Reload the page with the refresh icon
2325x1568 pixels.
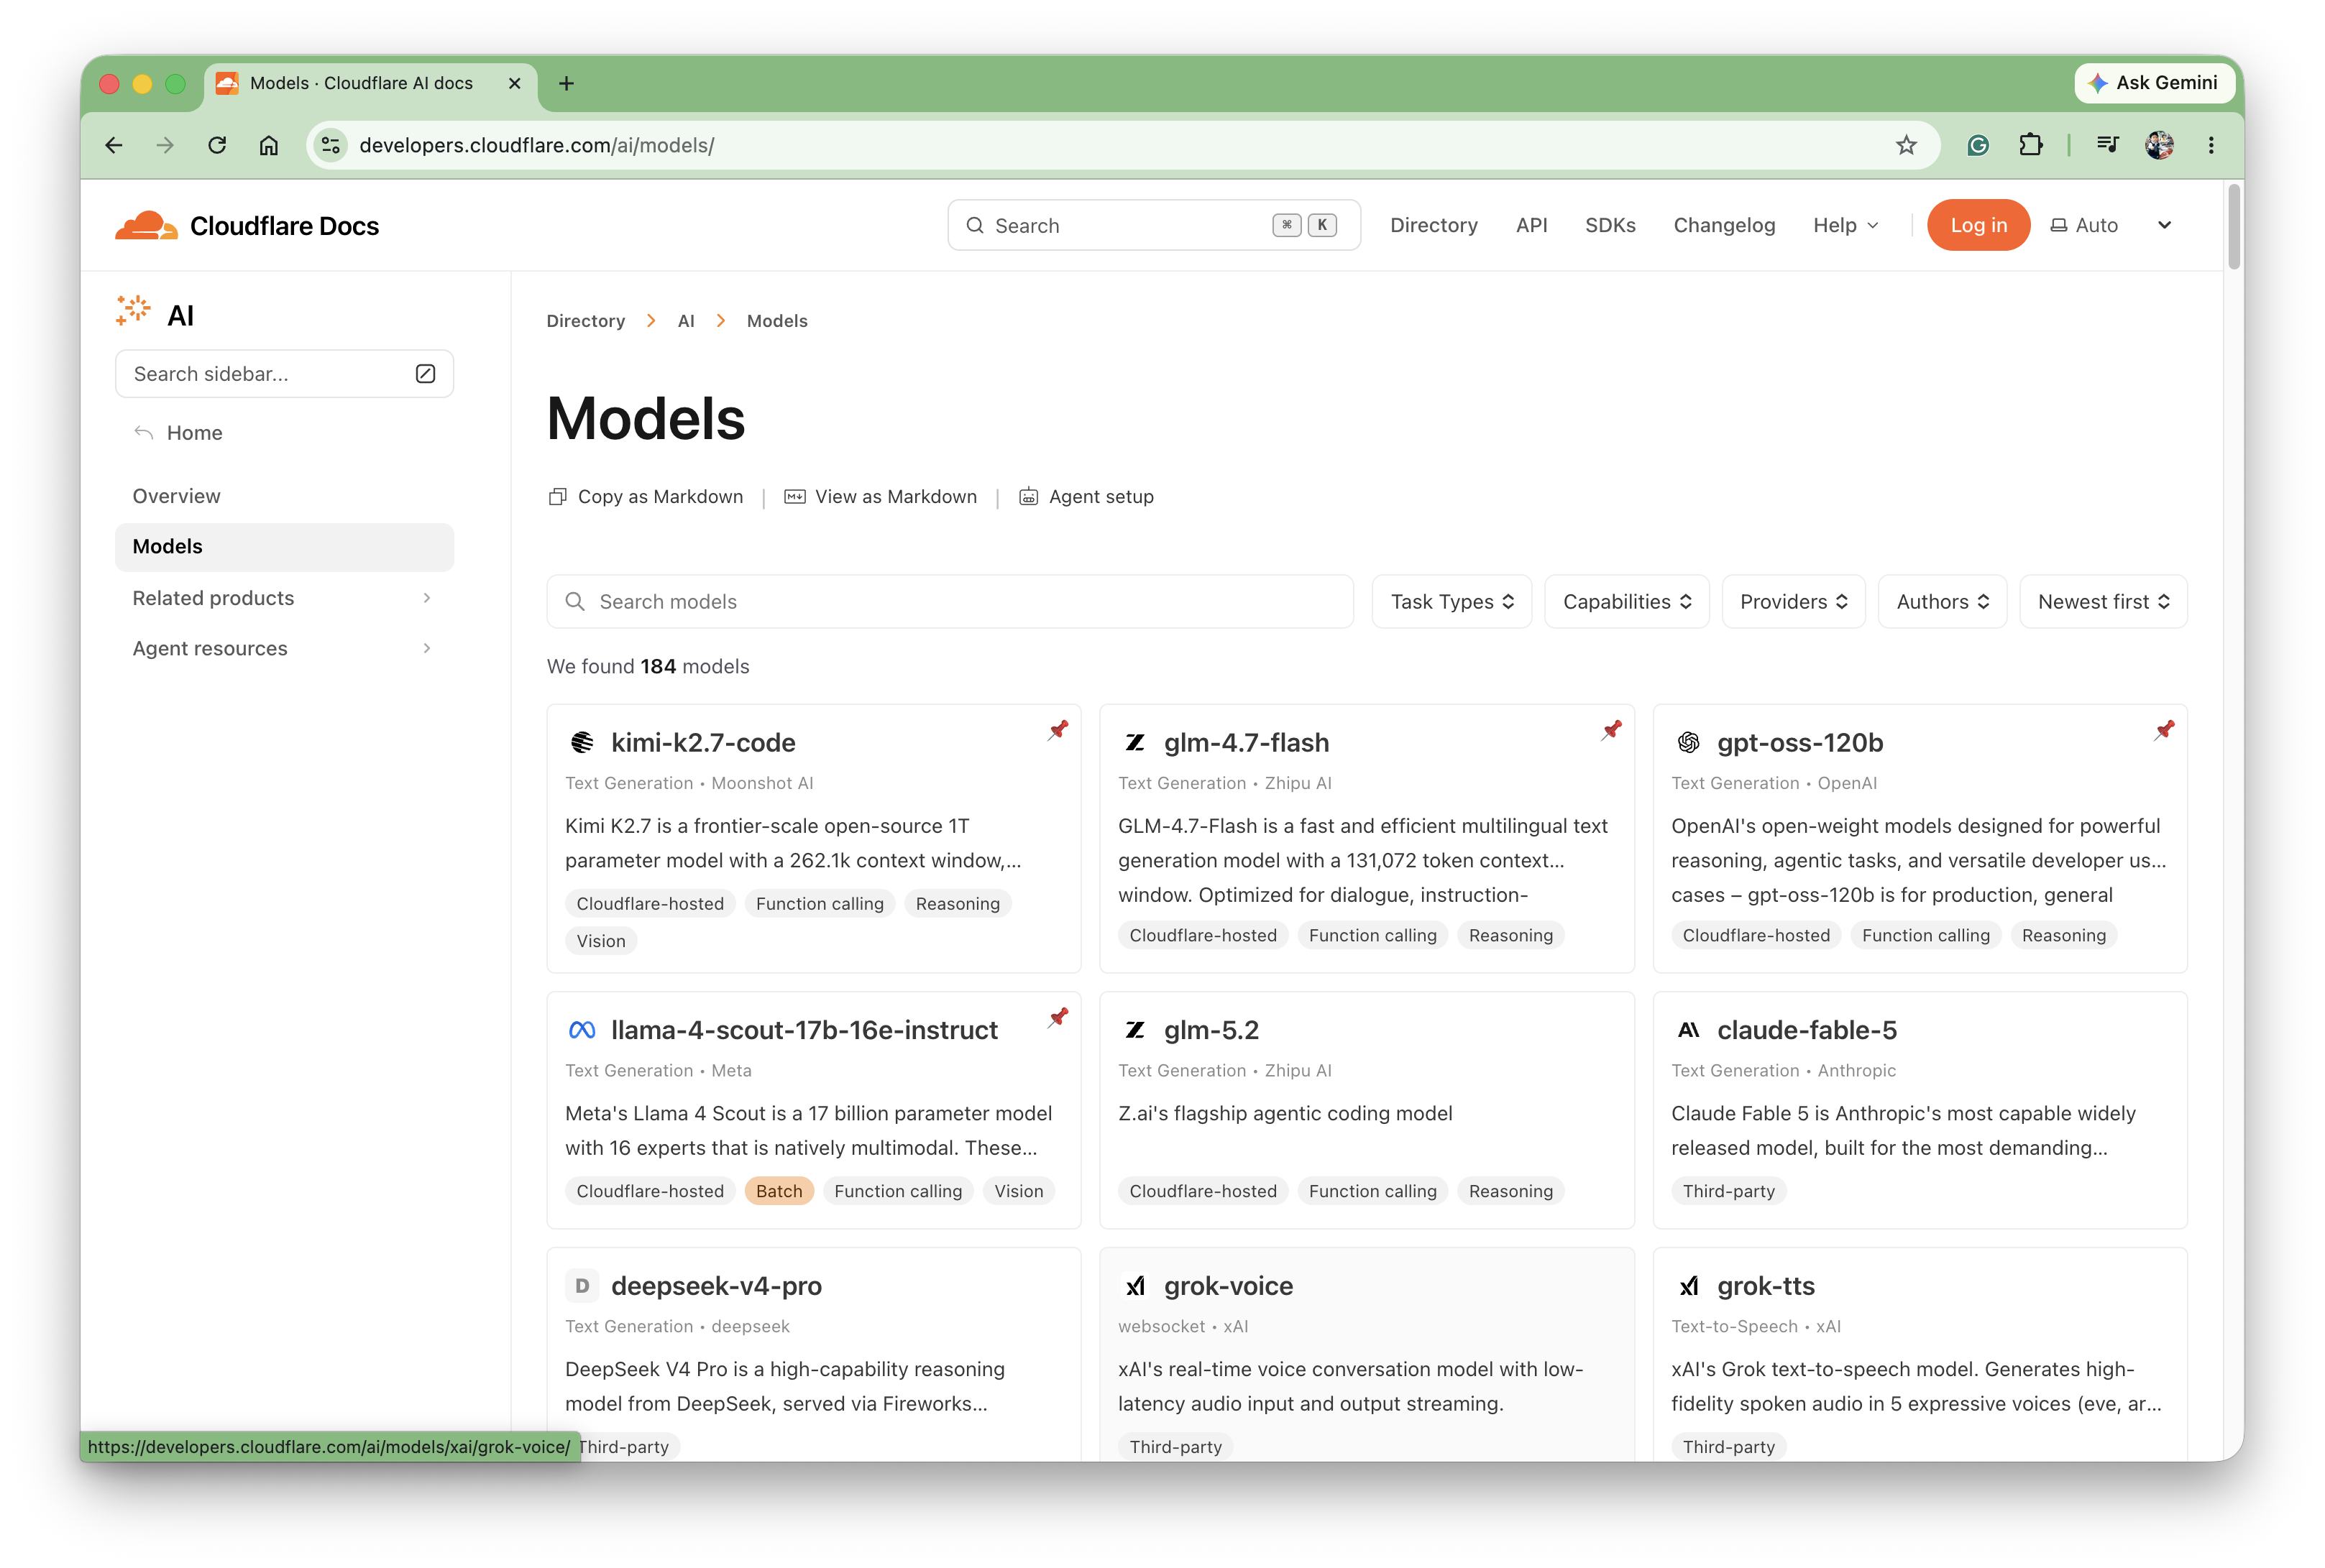tap(217, 145)
